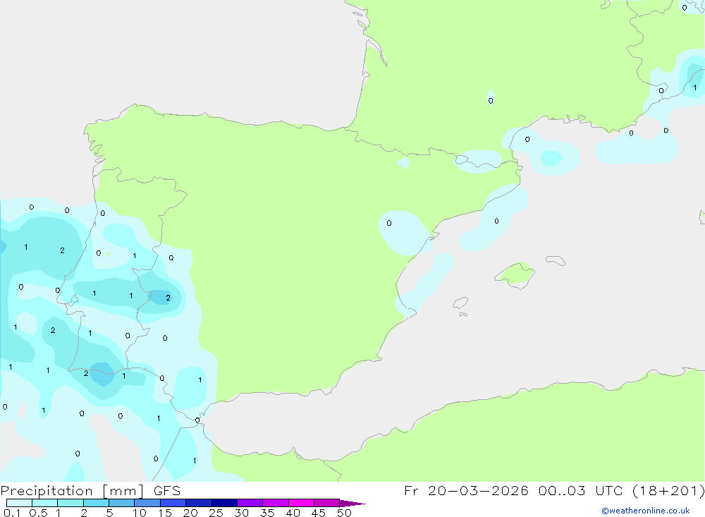The image size is (705, 517).
Task: Choose the 15–20 mm blue legend box
Action: [173, 503]
